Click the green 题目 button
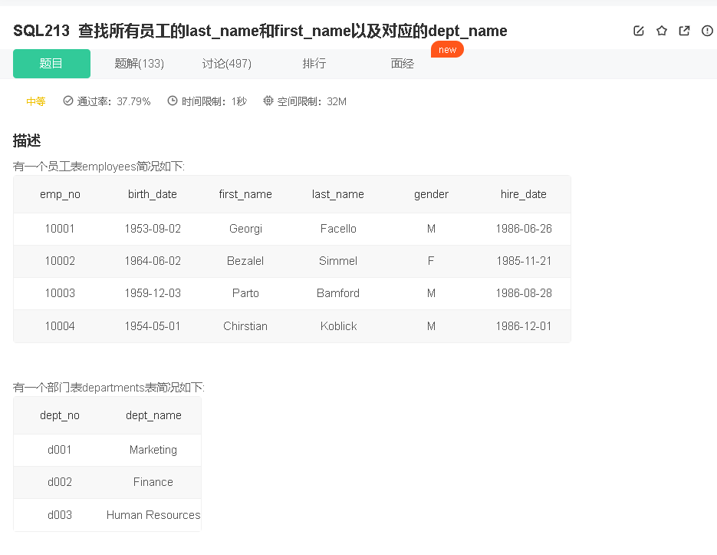The height and width of the screenshot is (555, 717). click(x=51, y=63)
